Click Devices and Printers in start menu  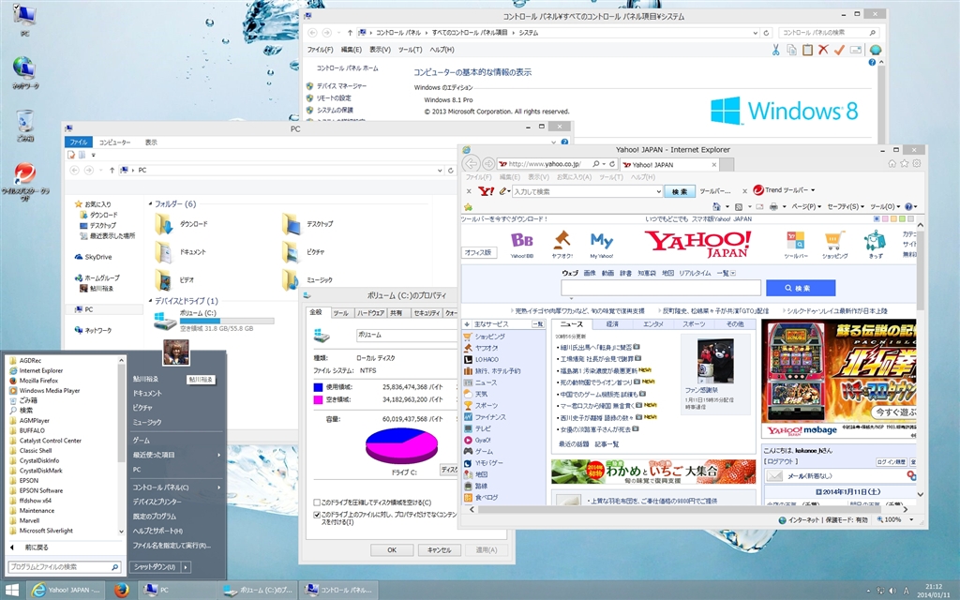click(x=157, y=502)
